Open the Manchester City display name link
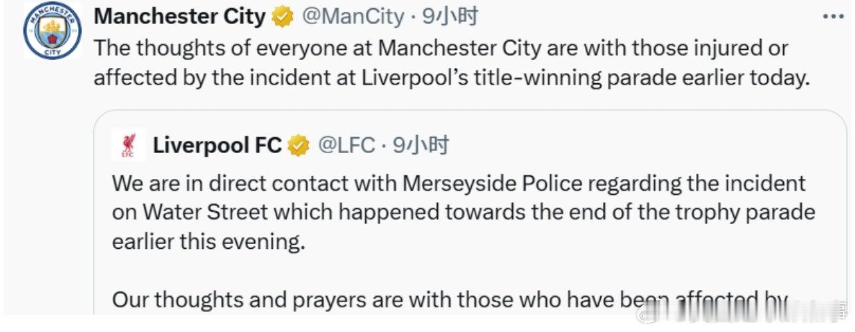Viewport: 855px width, 332px height. tap(180, 17)
